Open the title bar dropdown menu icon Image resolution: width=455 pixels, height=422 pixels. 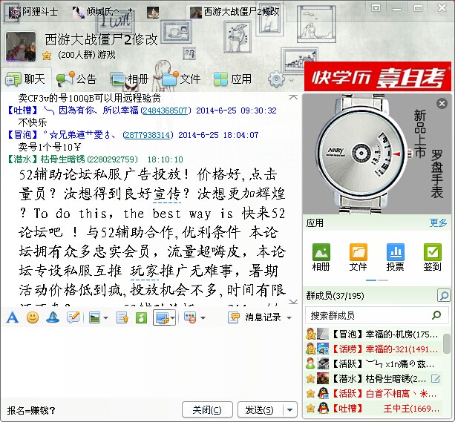point(376,8)
